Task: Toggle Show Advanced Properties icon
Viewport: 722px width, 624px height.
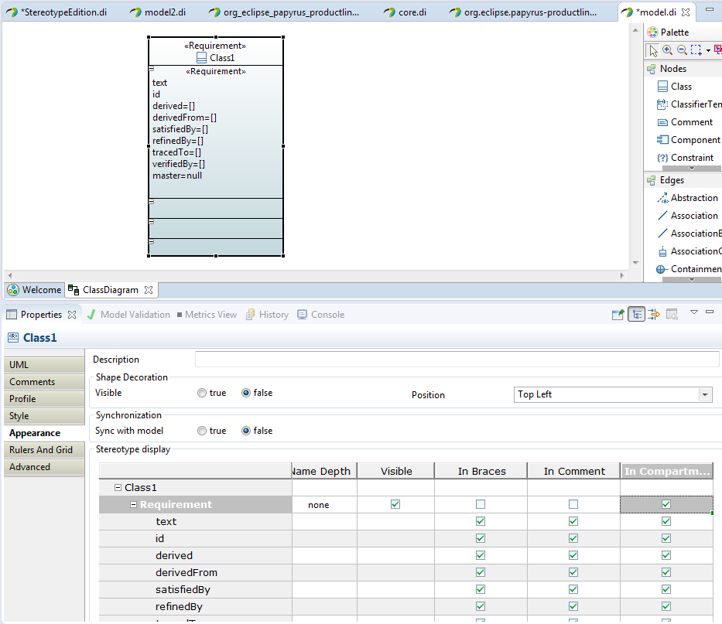Action: coord(654,315)
